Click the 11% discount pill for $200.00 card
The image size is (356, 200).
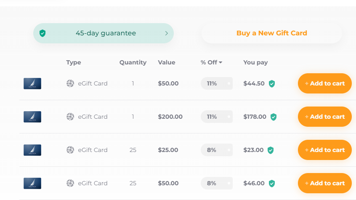216,117
